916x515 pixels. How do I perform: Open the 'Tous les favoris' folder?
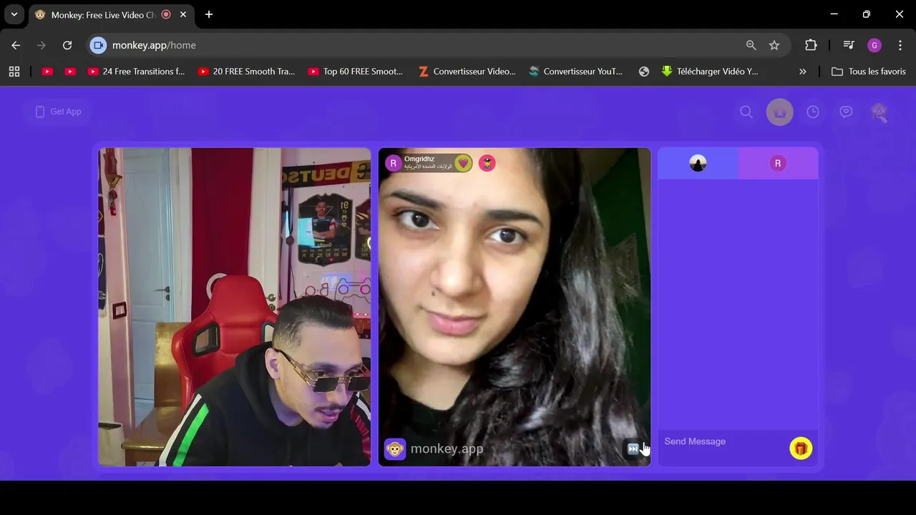click(x=869, y=72)
